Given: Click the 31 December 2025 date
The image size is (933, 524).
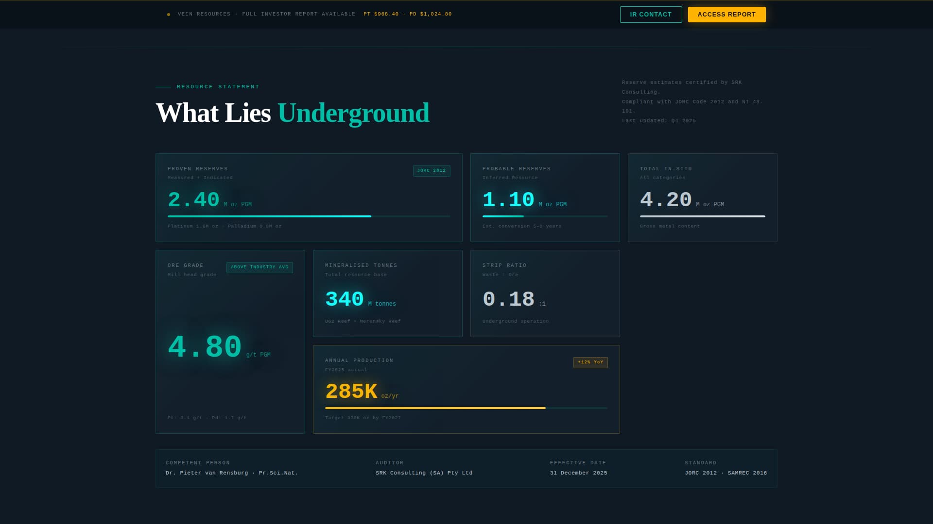Looking at the screenshot, I should point(578,473).
